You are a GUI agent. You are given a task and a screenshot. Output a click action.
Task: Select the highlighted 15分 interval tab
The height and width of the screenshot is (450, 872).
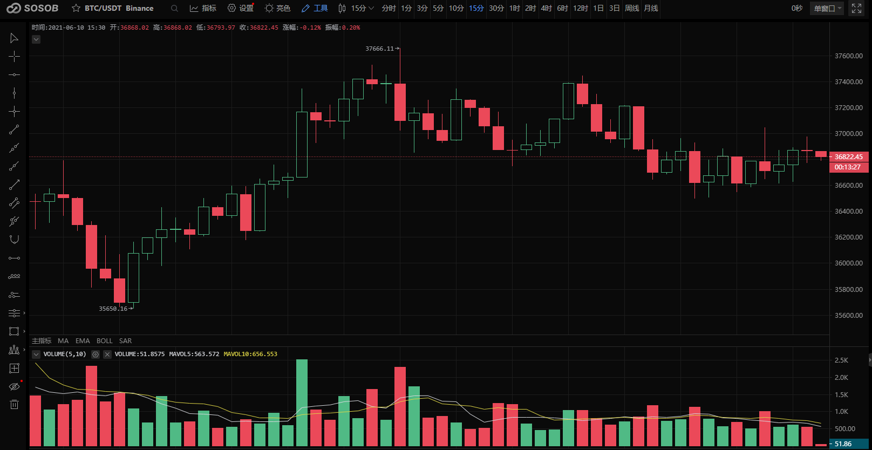(476, 8)
